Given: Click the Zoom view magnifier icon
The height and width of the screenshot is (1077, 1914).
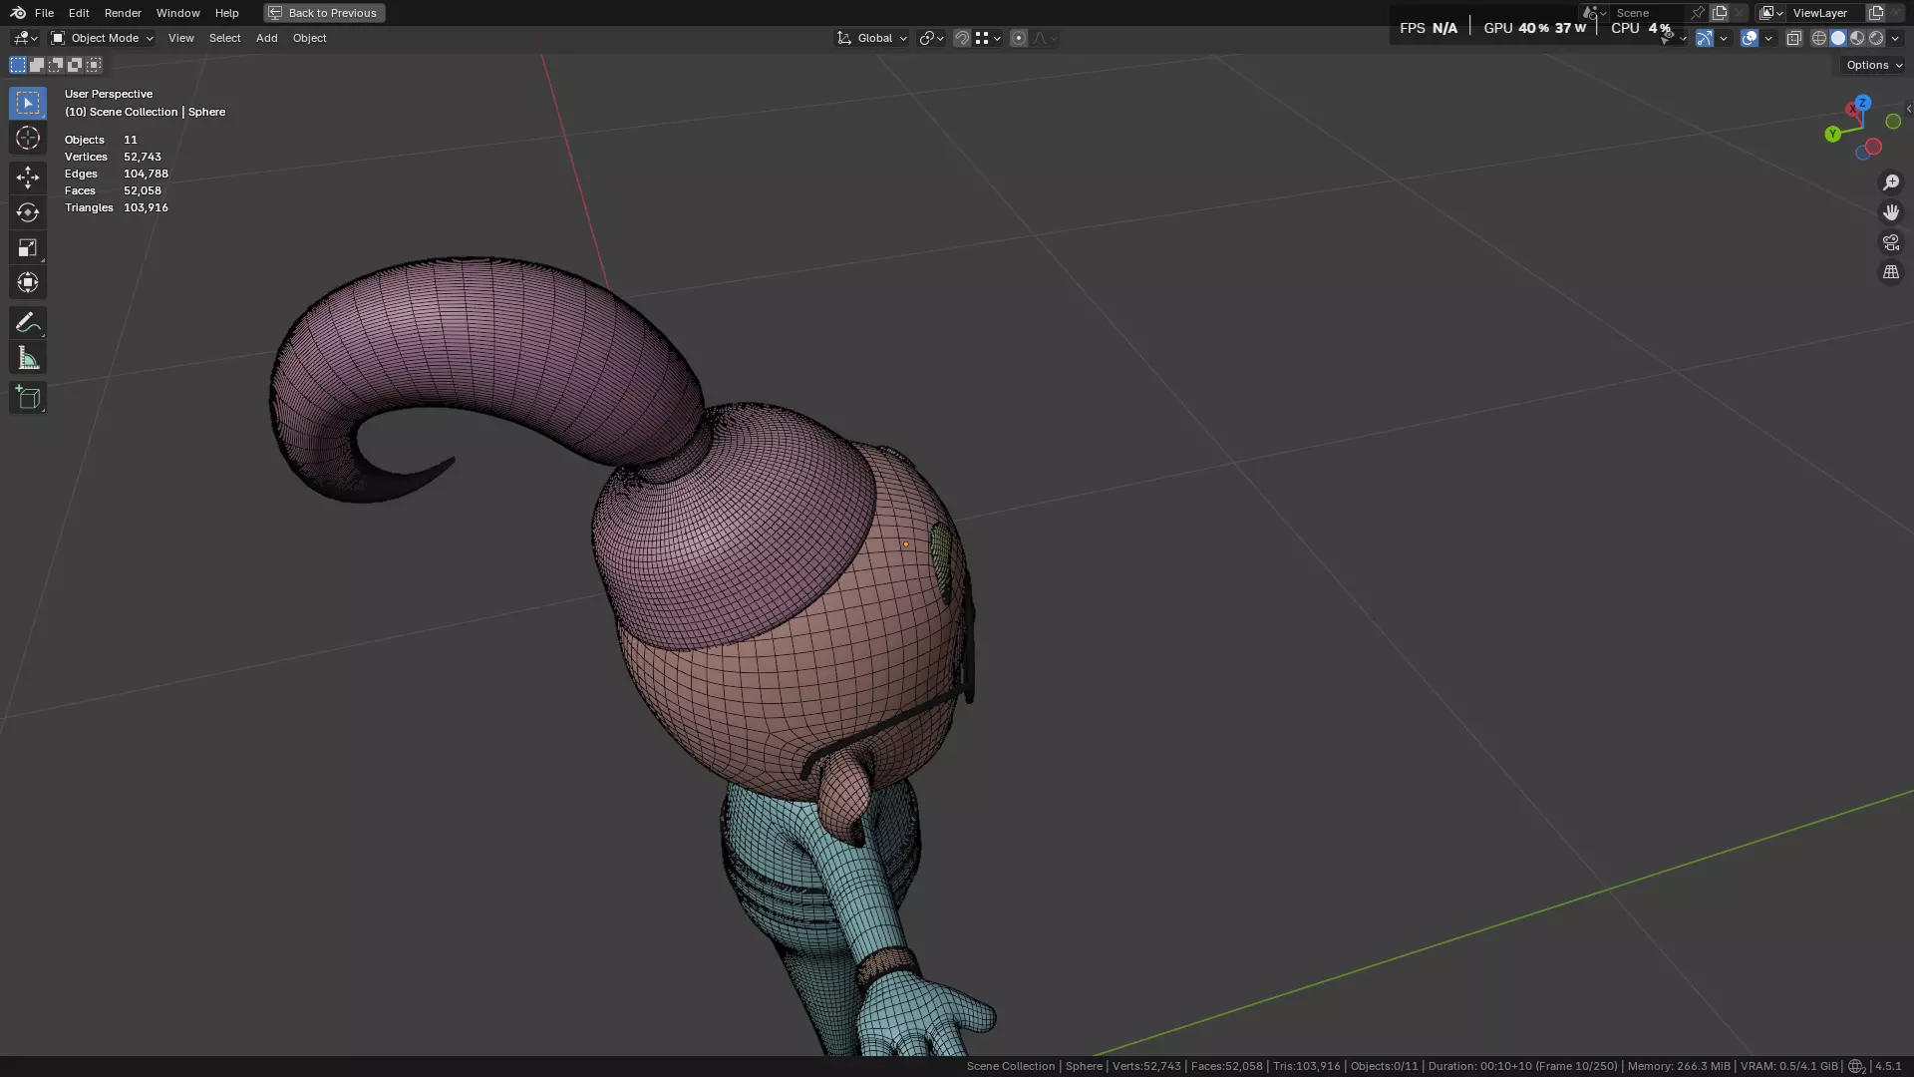Looking at the screenshot, I should (x=1891, y=182).
